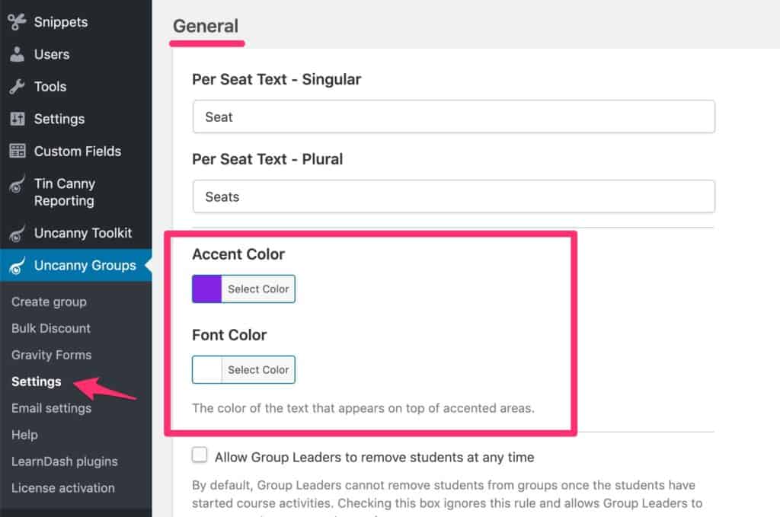Click the Uncanny Groups icon

coord(17,266)
